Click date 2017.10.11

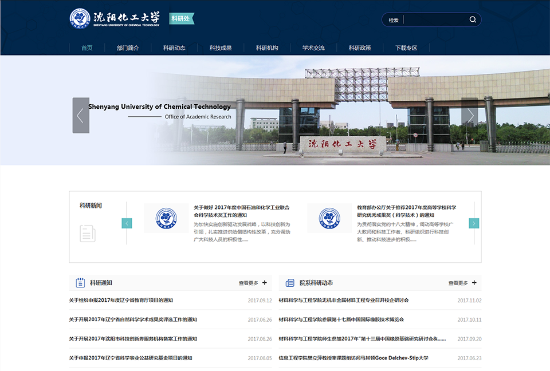click(x=470, y=320)
